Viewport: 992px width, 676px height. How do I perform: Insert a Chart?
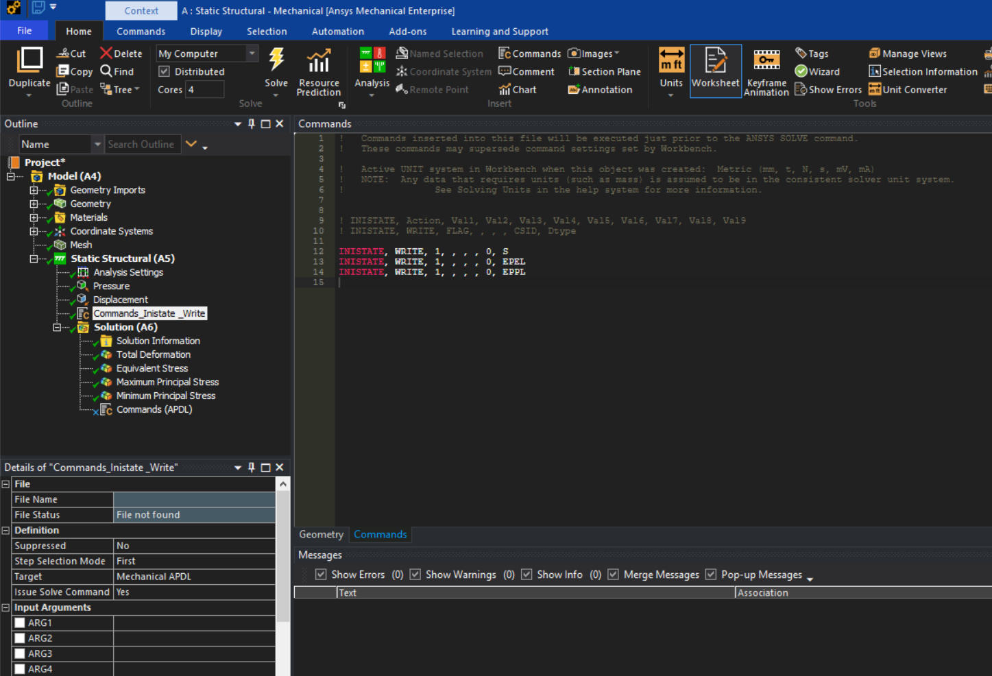pyautogui.click(x=518, y=89)
